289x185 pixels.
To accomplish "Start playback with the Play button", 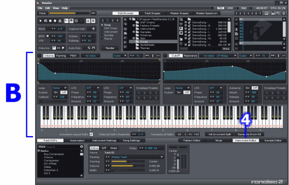I will [x=41, y=21].
